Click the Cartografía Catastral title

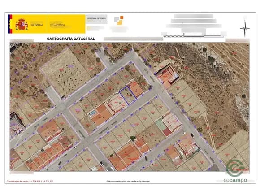point(71,39)
